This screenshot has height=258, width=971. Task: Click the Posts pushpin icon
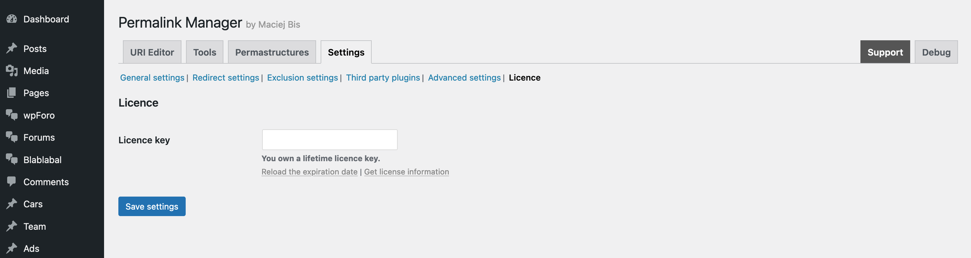[12, 49]
